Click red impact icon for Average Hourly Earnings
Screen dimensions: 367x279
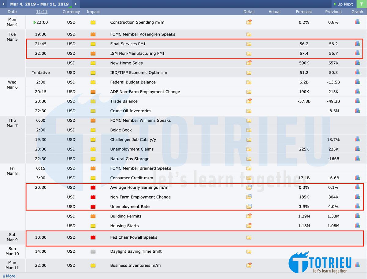coord(93,188)
